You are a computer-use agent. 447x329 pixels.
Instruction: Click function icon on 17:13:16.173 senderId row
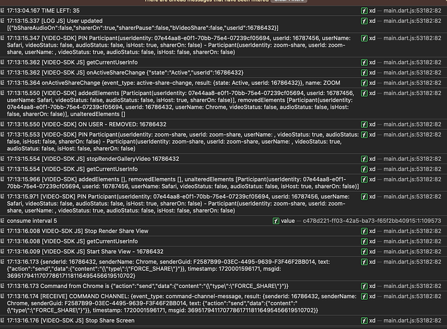[364, 262]
